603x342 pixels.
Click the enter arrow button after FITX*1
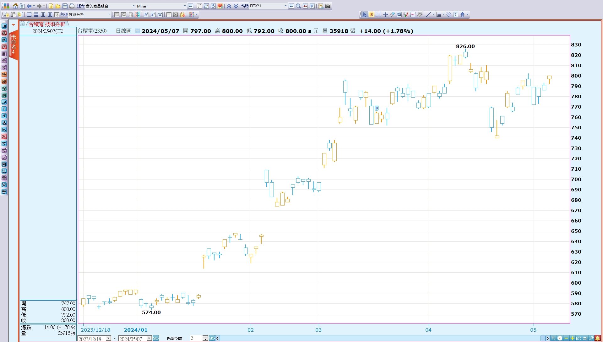point(291,6)
